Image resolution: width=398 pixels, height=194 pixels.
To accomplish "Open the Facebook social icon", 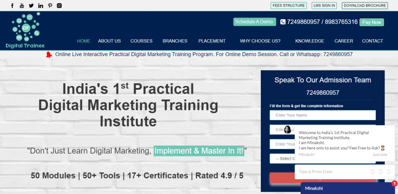I will pyautogui.click(x=12, y=5).
